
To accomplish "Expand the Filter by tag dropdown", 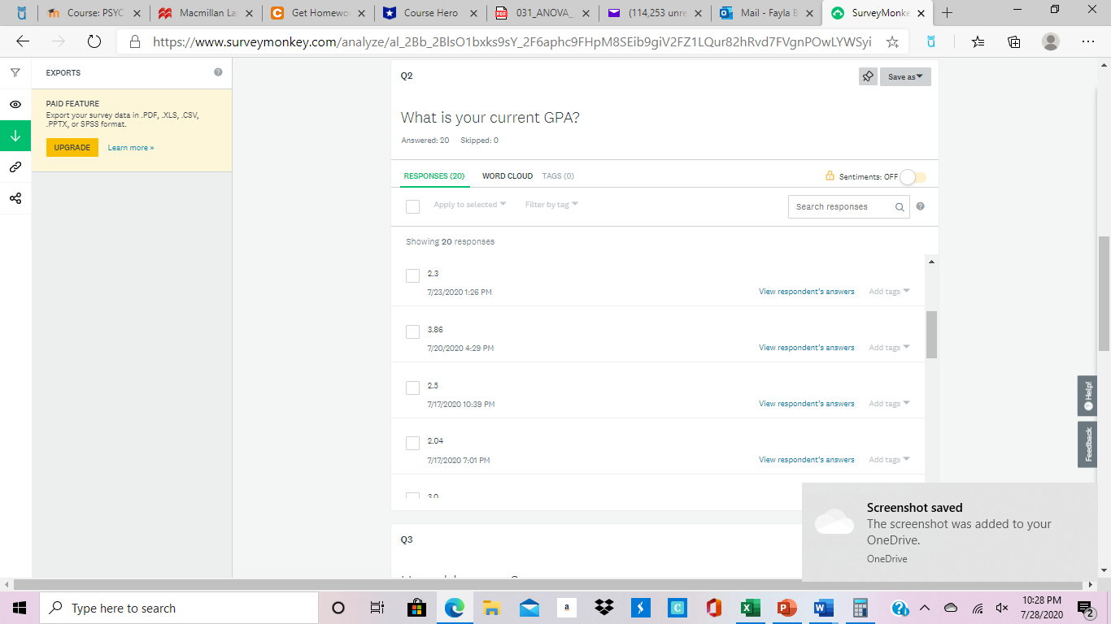I will (x=551, y=205).
